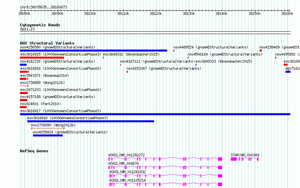
Task: Select the RefSeq Genes track title
Action: point(34,151)
